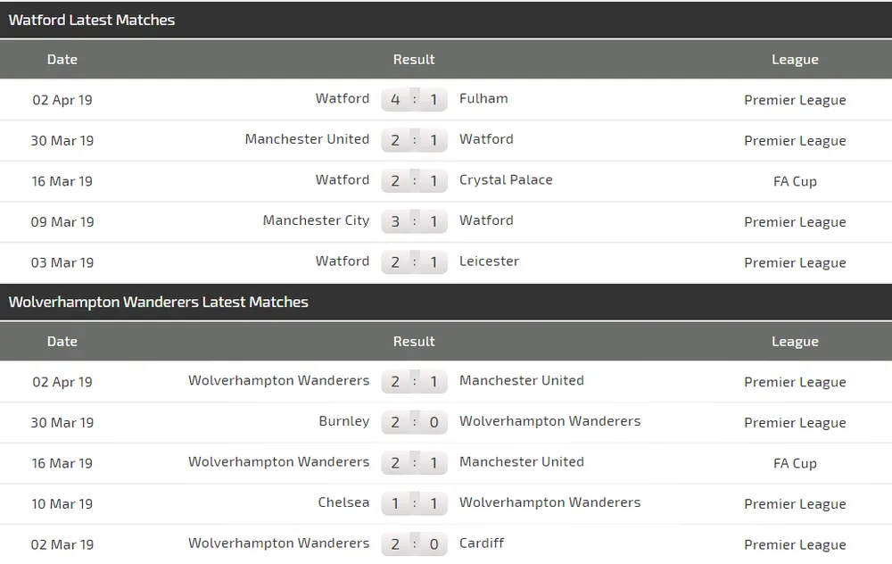Viewport: 892px width, 564px height.
Task: Click Watford Latest Matches header
Action: (x=92, y=20)
